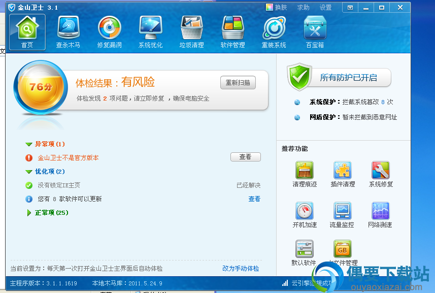Click blue info icon for software updates
The height and width of the screenshot is (293, 435).
point(29,199)
